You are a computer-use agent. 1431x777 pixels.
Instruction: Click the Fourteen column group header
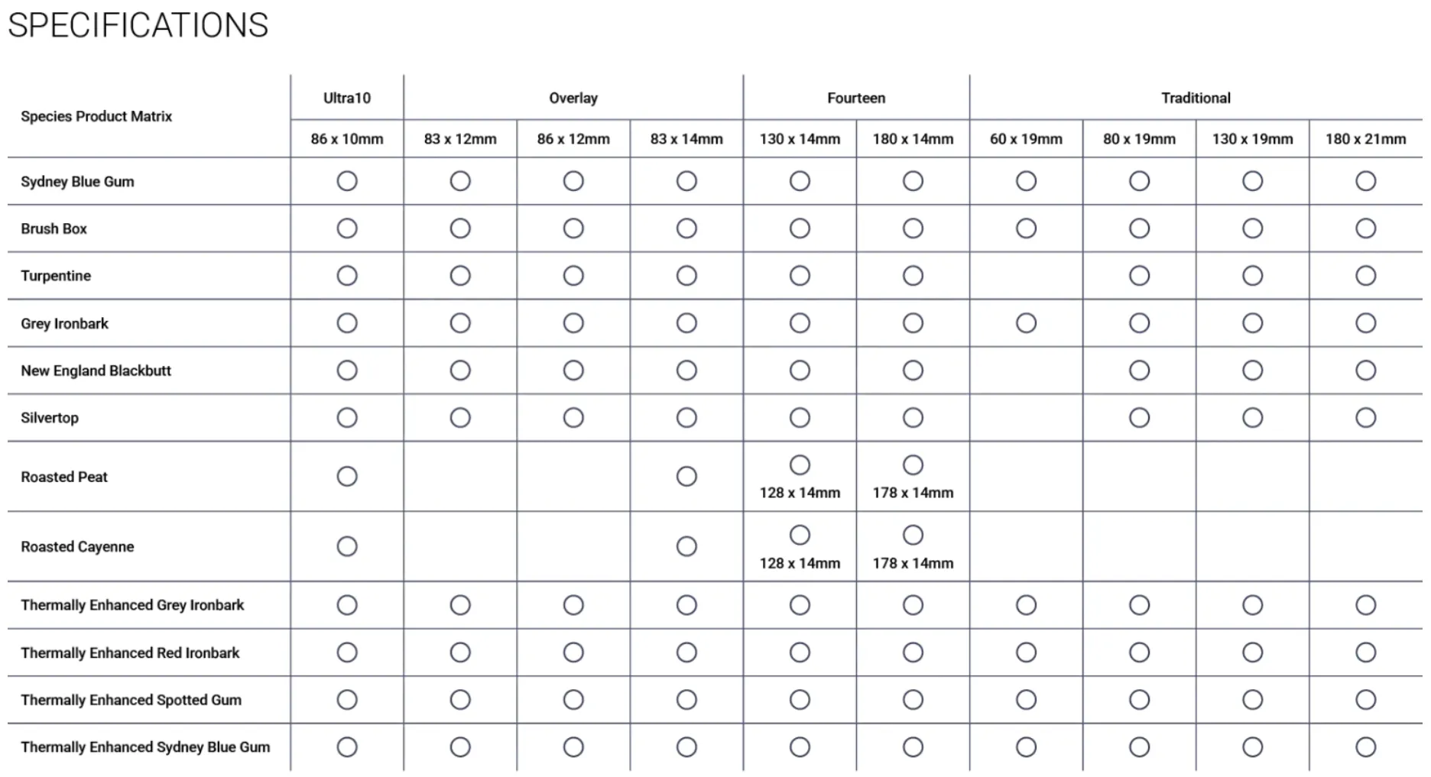coord(856,98)
